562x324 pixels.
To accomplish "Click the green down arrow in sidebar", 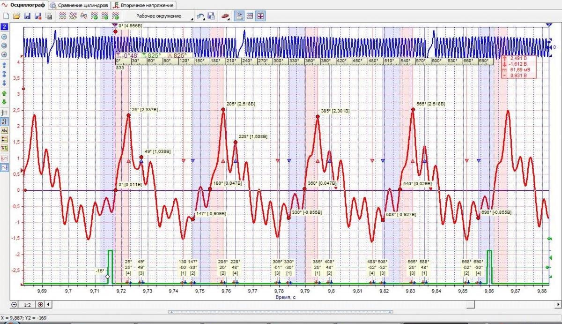I will [x=5, y=102].
